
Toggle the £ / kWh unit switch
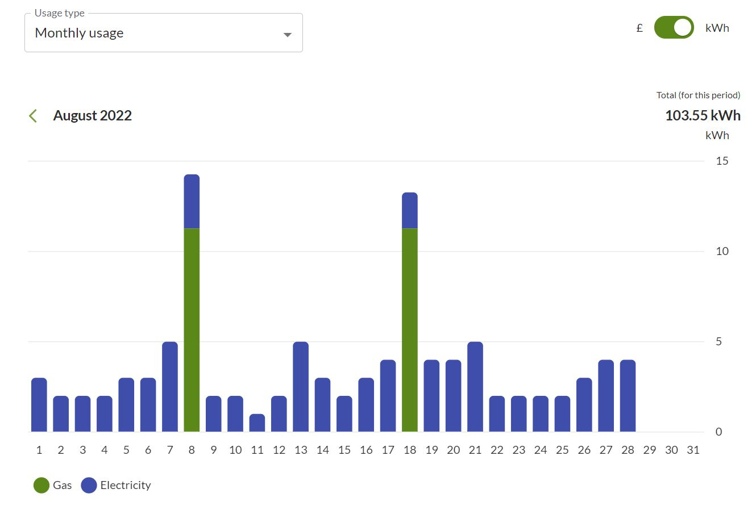[x=674, y=28]
